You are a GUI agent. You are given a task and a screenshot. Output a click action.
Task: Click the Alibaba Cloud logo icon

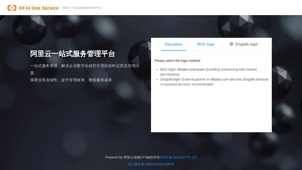coord(12,8)
